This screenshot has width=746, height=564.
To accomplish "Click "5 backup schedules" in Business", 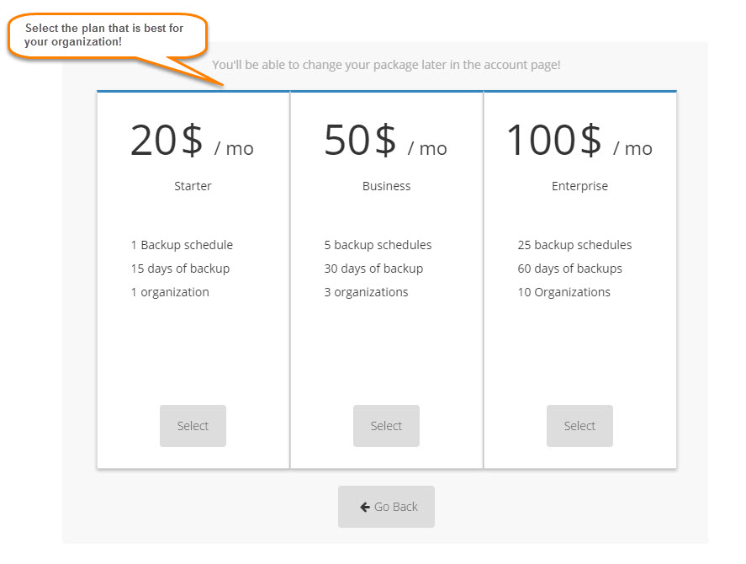I will (378, 245).
